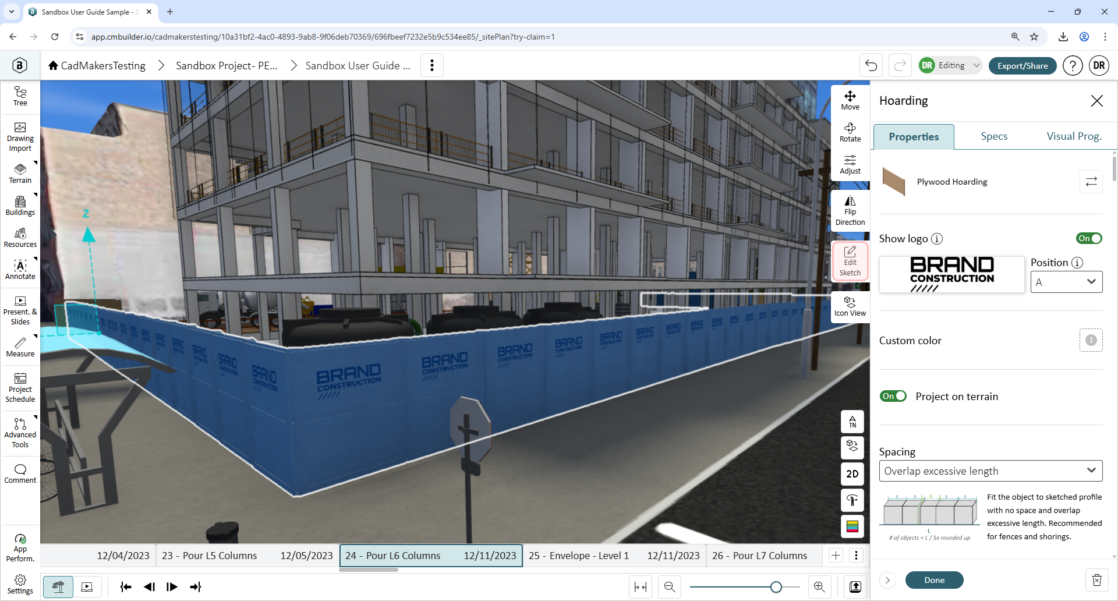Select the Adjust tool
This screenshot has width=1118, height=601.
(850, 165)
